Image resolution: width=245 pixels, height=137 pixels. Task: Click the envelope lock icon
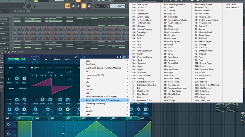63,123
